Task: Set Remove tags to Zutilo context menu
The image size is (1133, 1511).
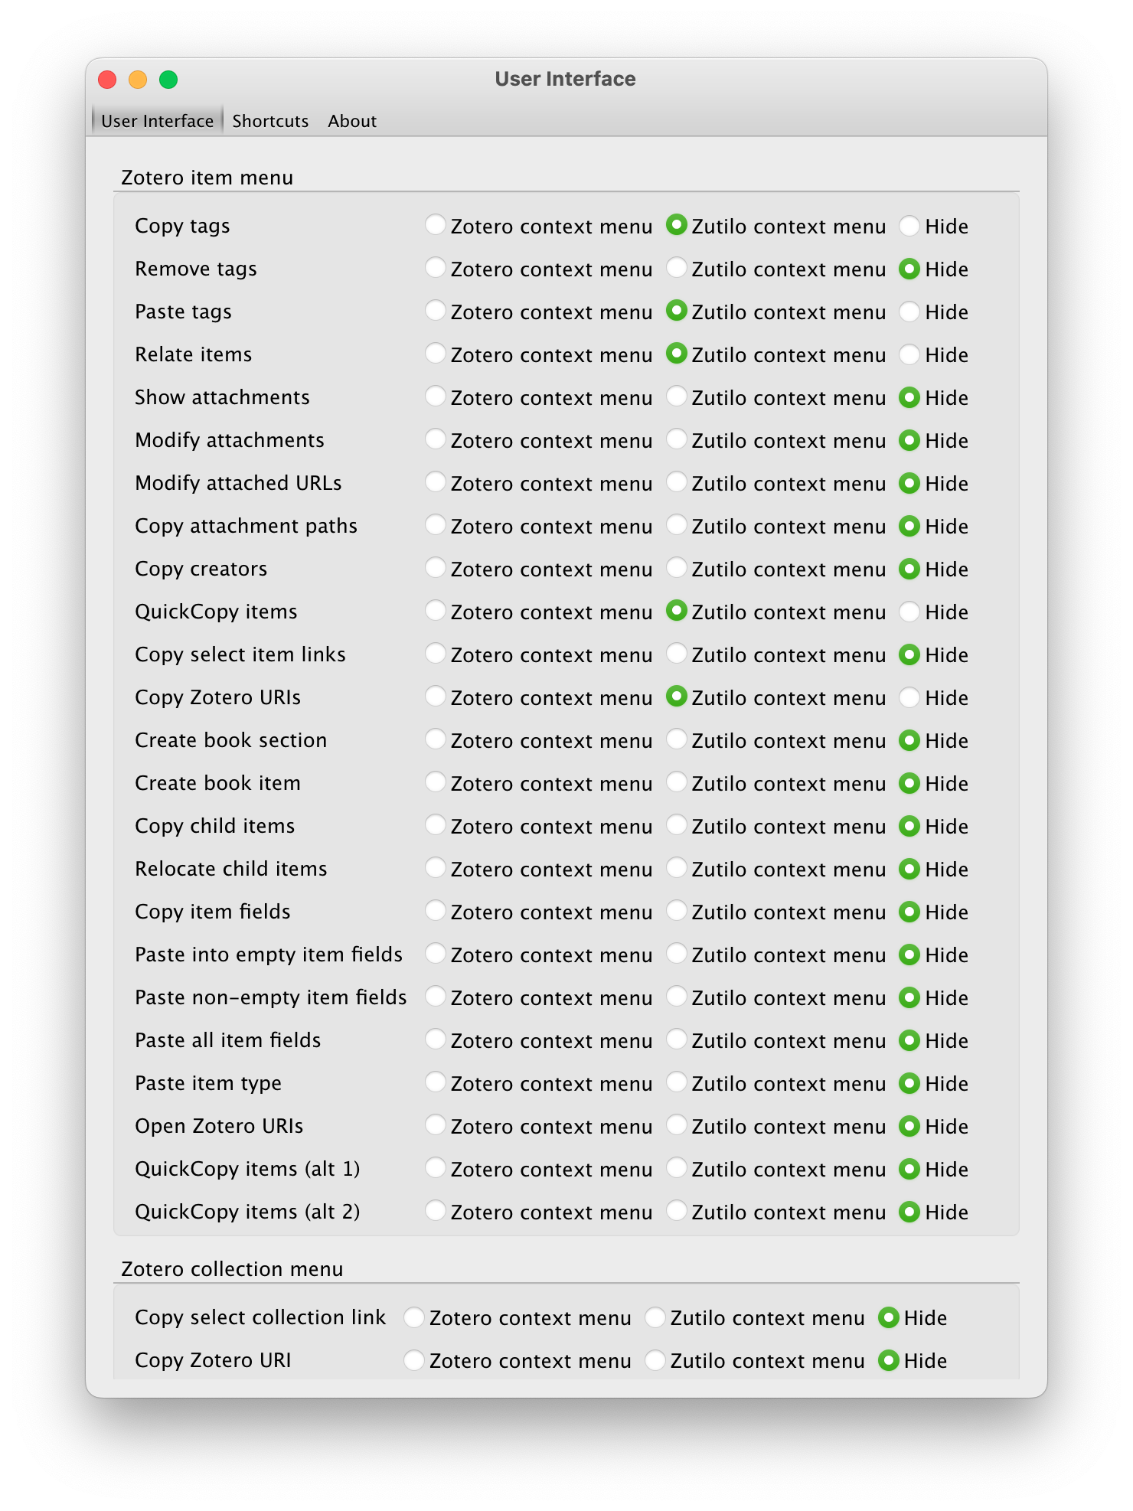Action: [676, 268]
